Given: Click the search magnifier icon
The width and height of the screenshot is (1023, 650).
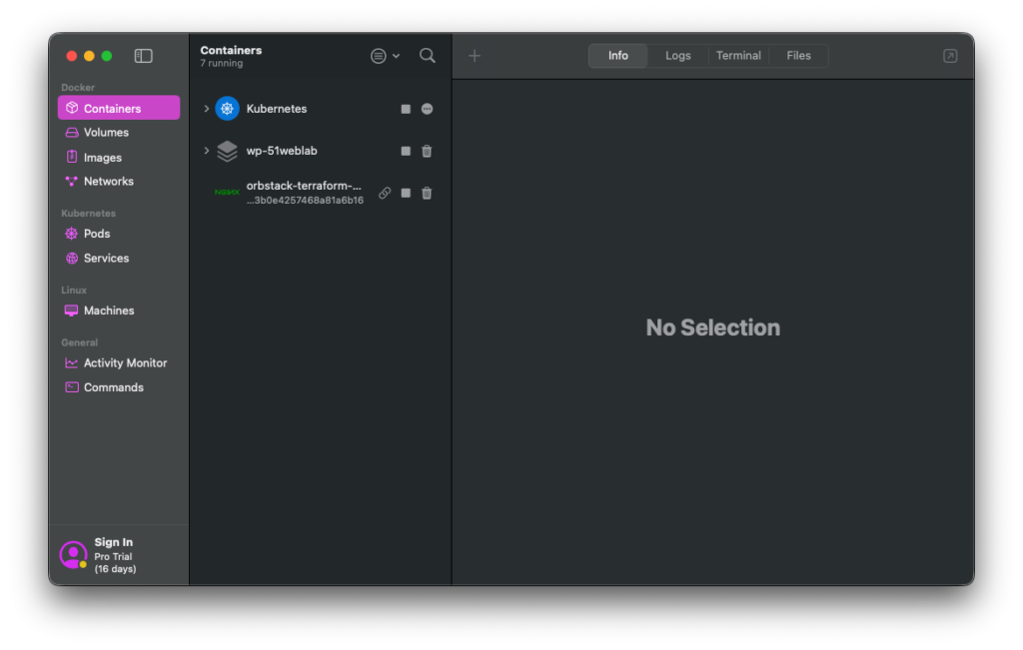Looking at the screenshot, I should (428, 56).
